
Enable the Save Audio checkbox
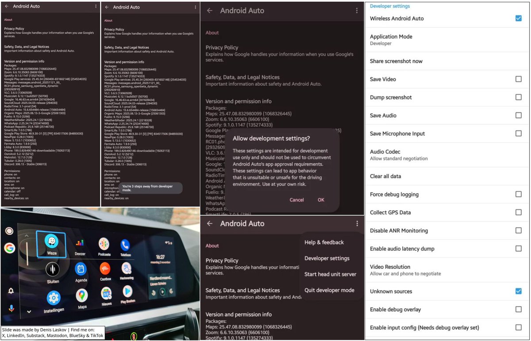click(518, 115)
